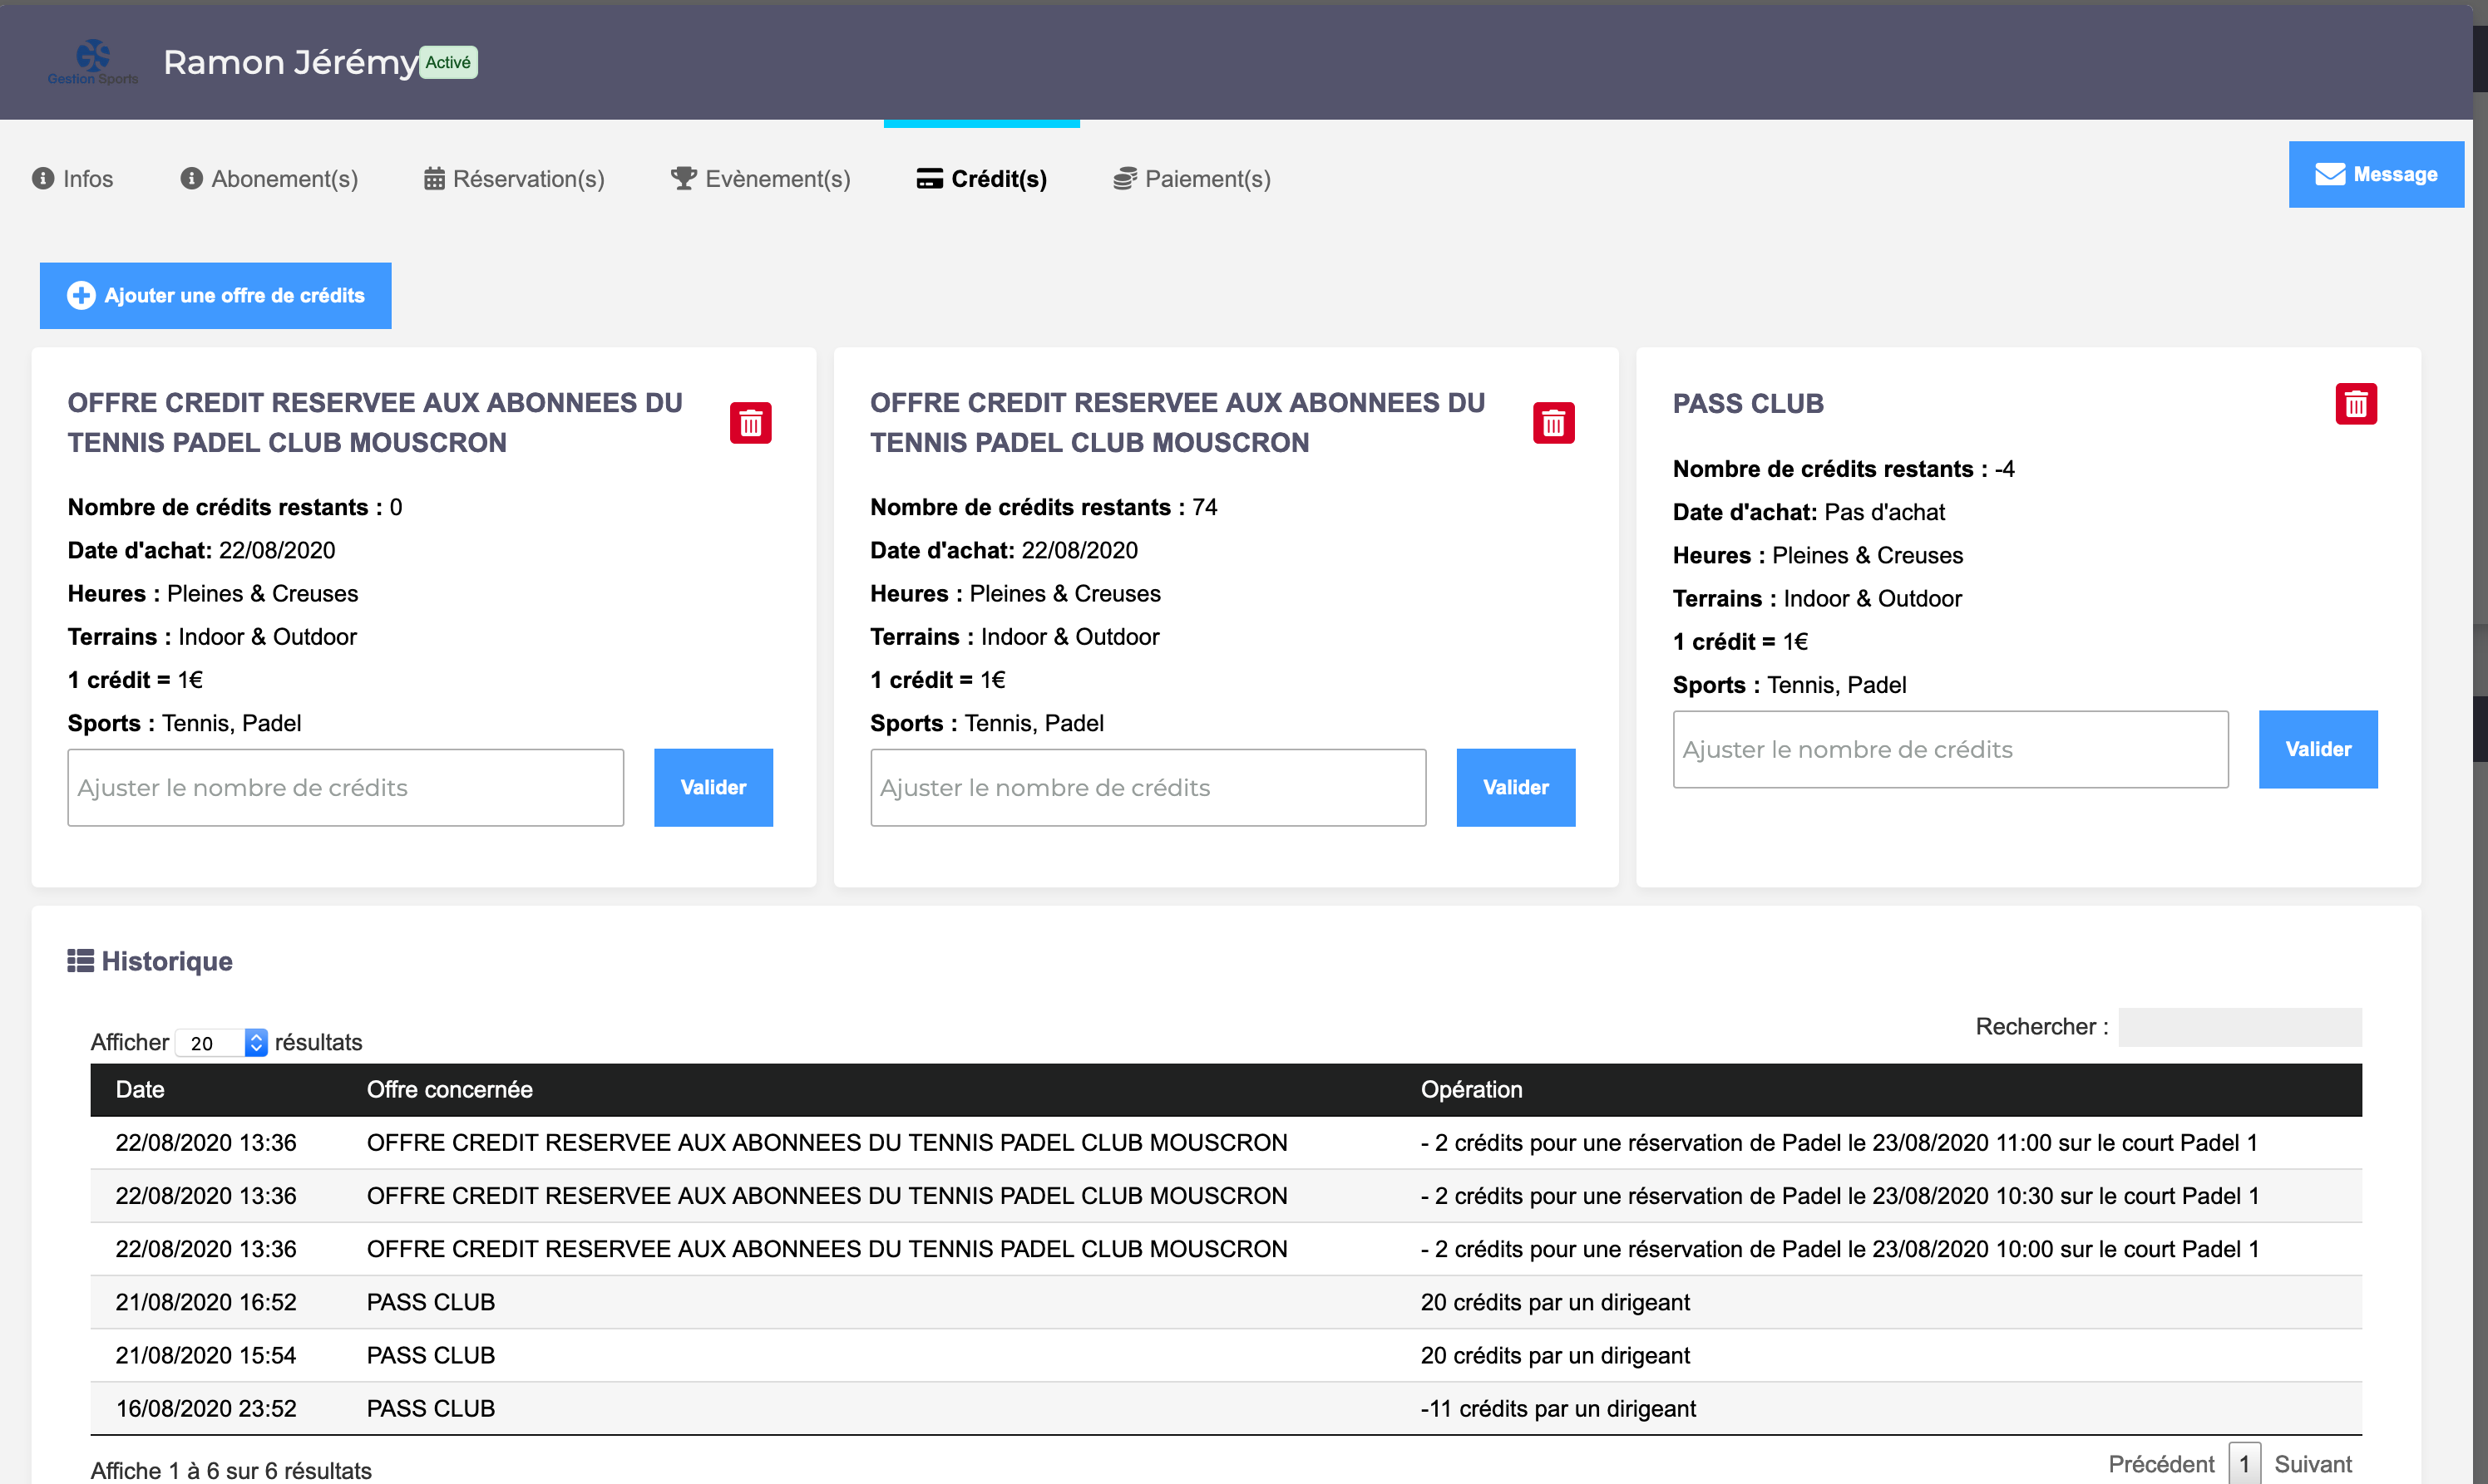
Task: Click the envelope icon on the Message button
Action: [x=2330, y=174]
